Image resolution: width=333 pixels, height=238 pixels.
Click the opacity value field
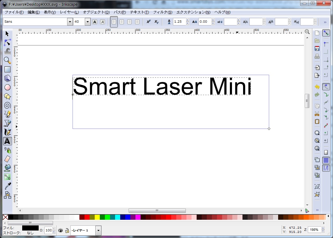point(49,230)
